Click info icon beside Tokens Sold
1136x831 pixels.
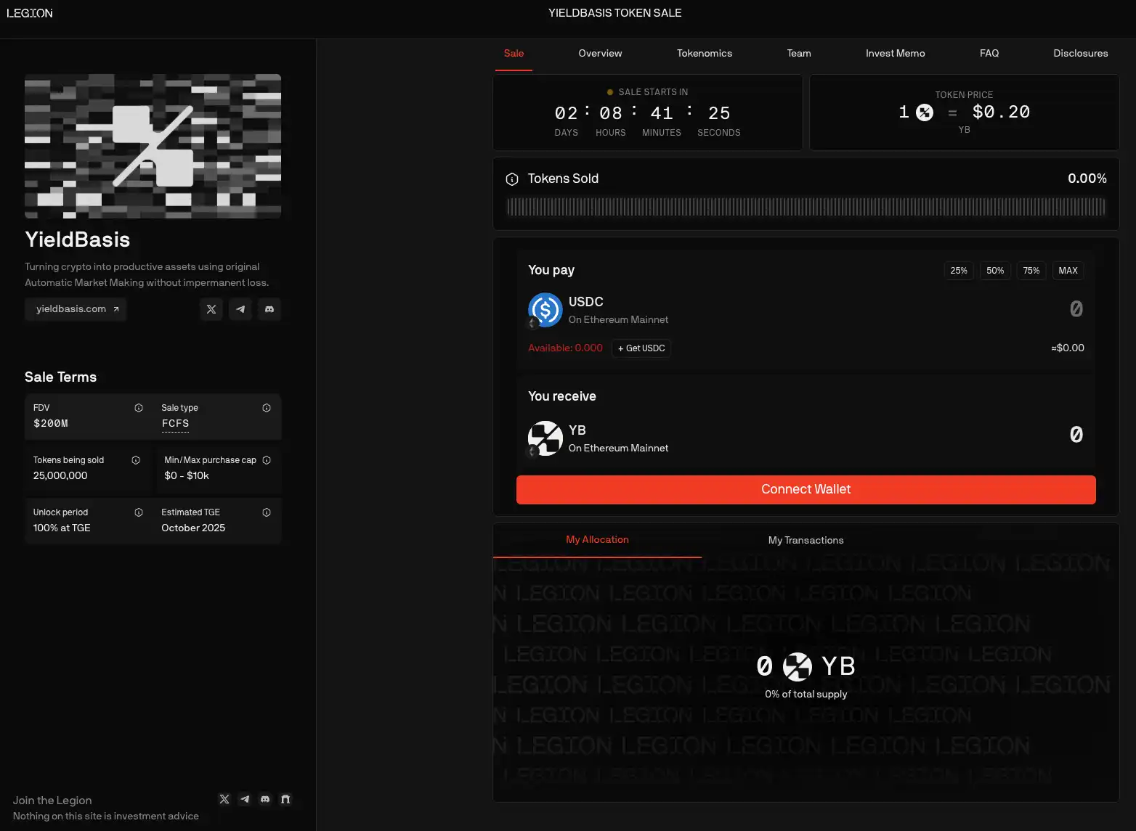pos(512,179)
